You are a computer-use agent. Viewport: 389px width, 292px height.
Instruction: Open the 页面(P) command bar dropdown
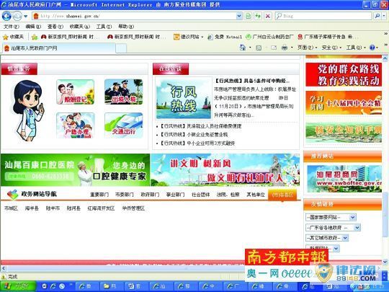(308, 48)
